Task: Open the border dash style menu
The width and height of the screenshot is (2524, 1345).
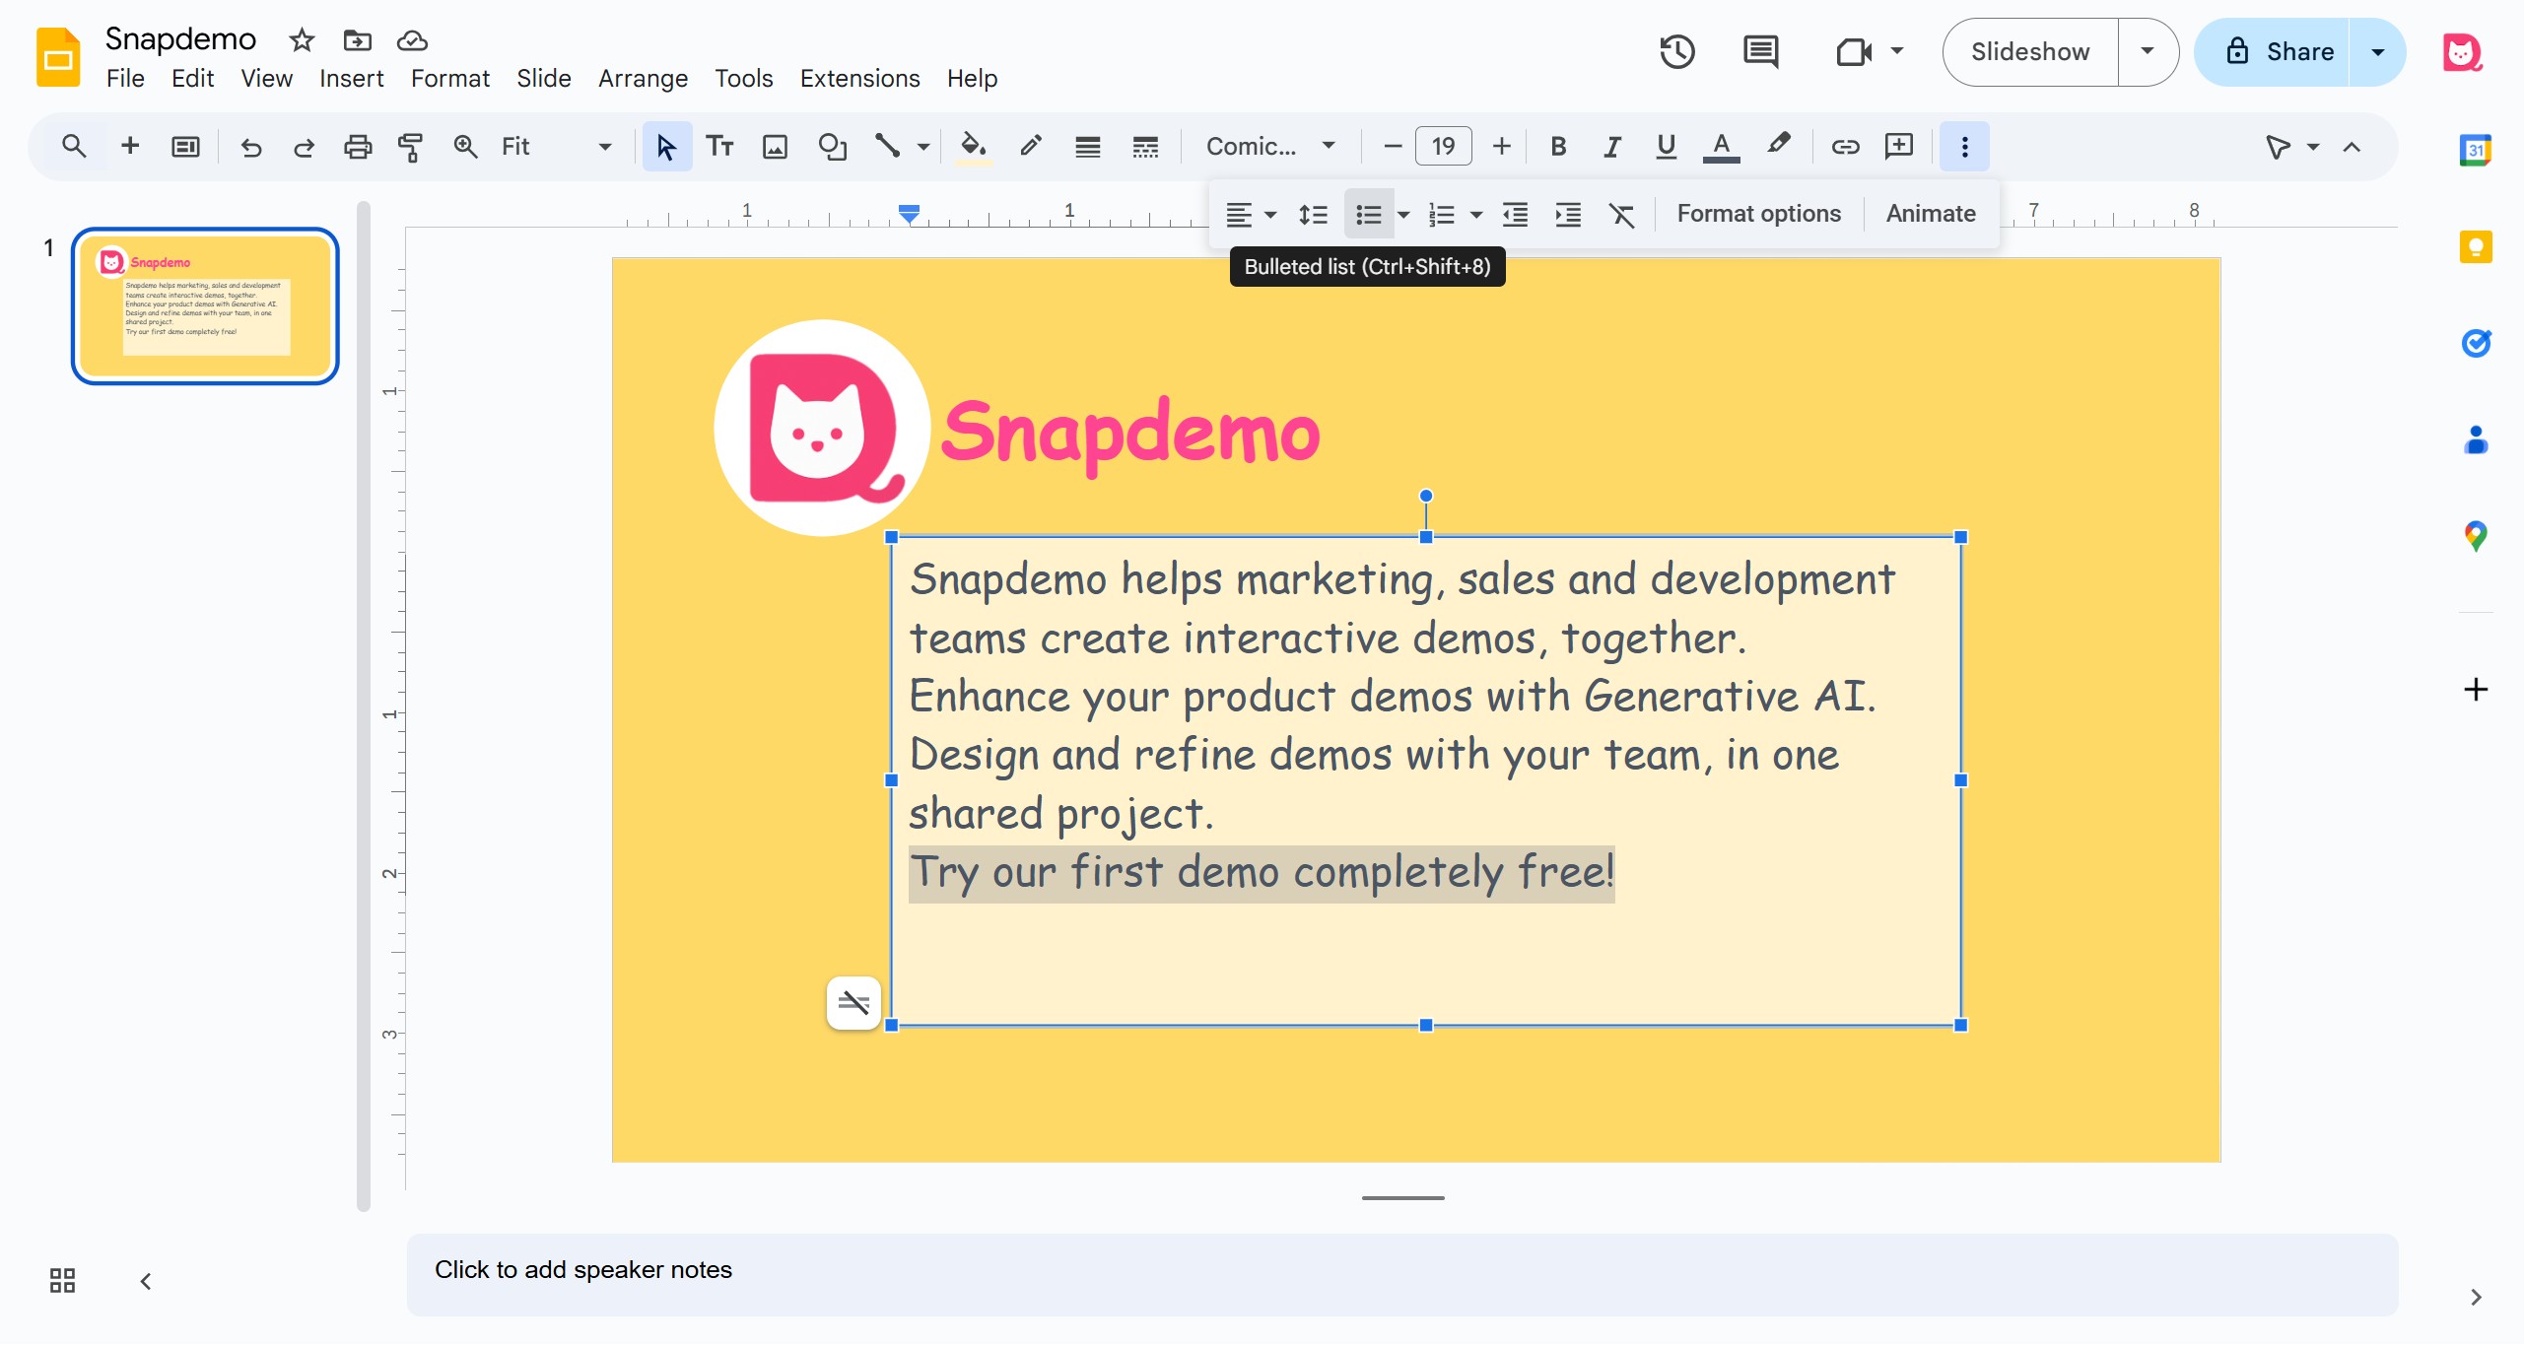Action: pyautogui.click(x=1145, y=147)
